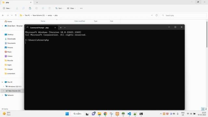Viewport: 208px width, 117px height.
Task: Open the Windows Start menu
Action: 67,114
